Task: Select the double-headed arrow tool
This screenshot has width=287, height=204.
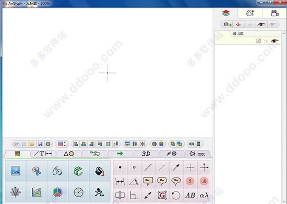Action: (148, 195)
